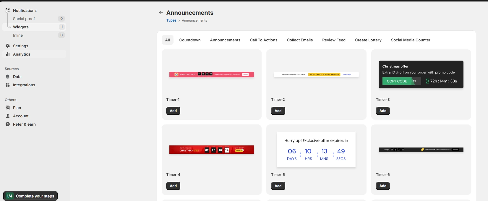Switch to the Create Lottery tab
The image size is (488, 201).
coord(368,40)
